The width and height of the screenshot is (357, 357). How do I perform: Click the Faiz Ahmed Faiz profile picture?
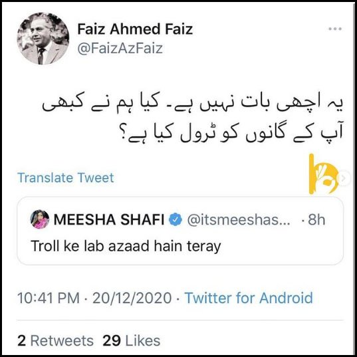click(x=43, y=39)
